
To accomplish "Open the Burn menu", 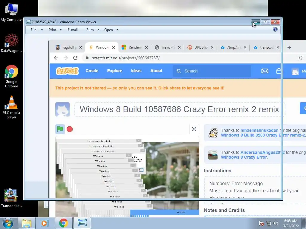I will [x=90, y=30].
